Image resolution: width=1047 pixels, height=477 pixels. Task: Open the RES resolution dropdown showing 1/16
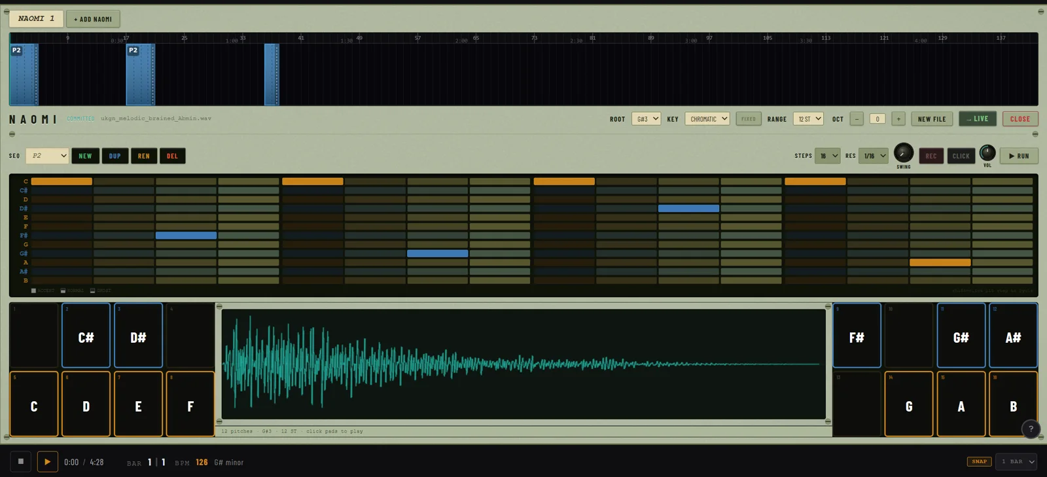pyautogui.click(x=874, y=156)
